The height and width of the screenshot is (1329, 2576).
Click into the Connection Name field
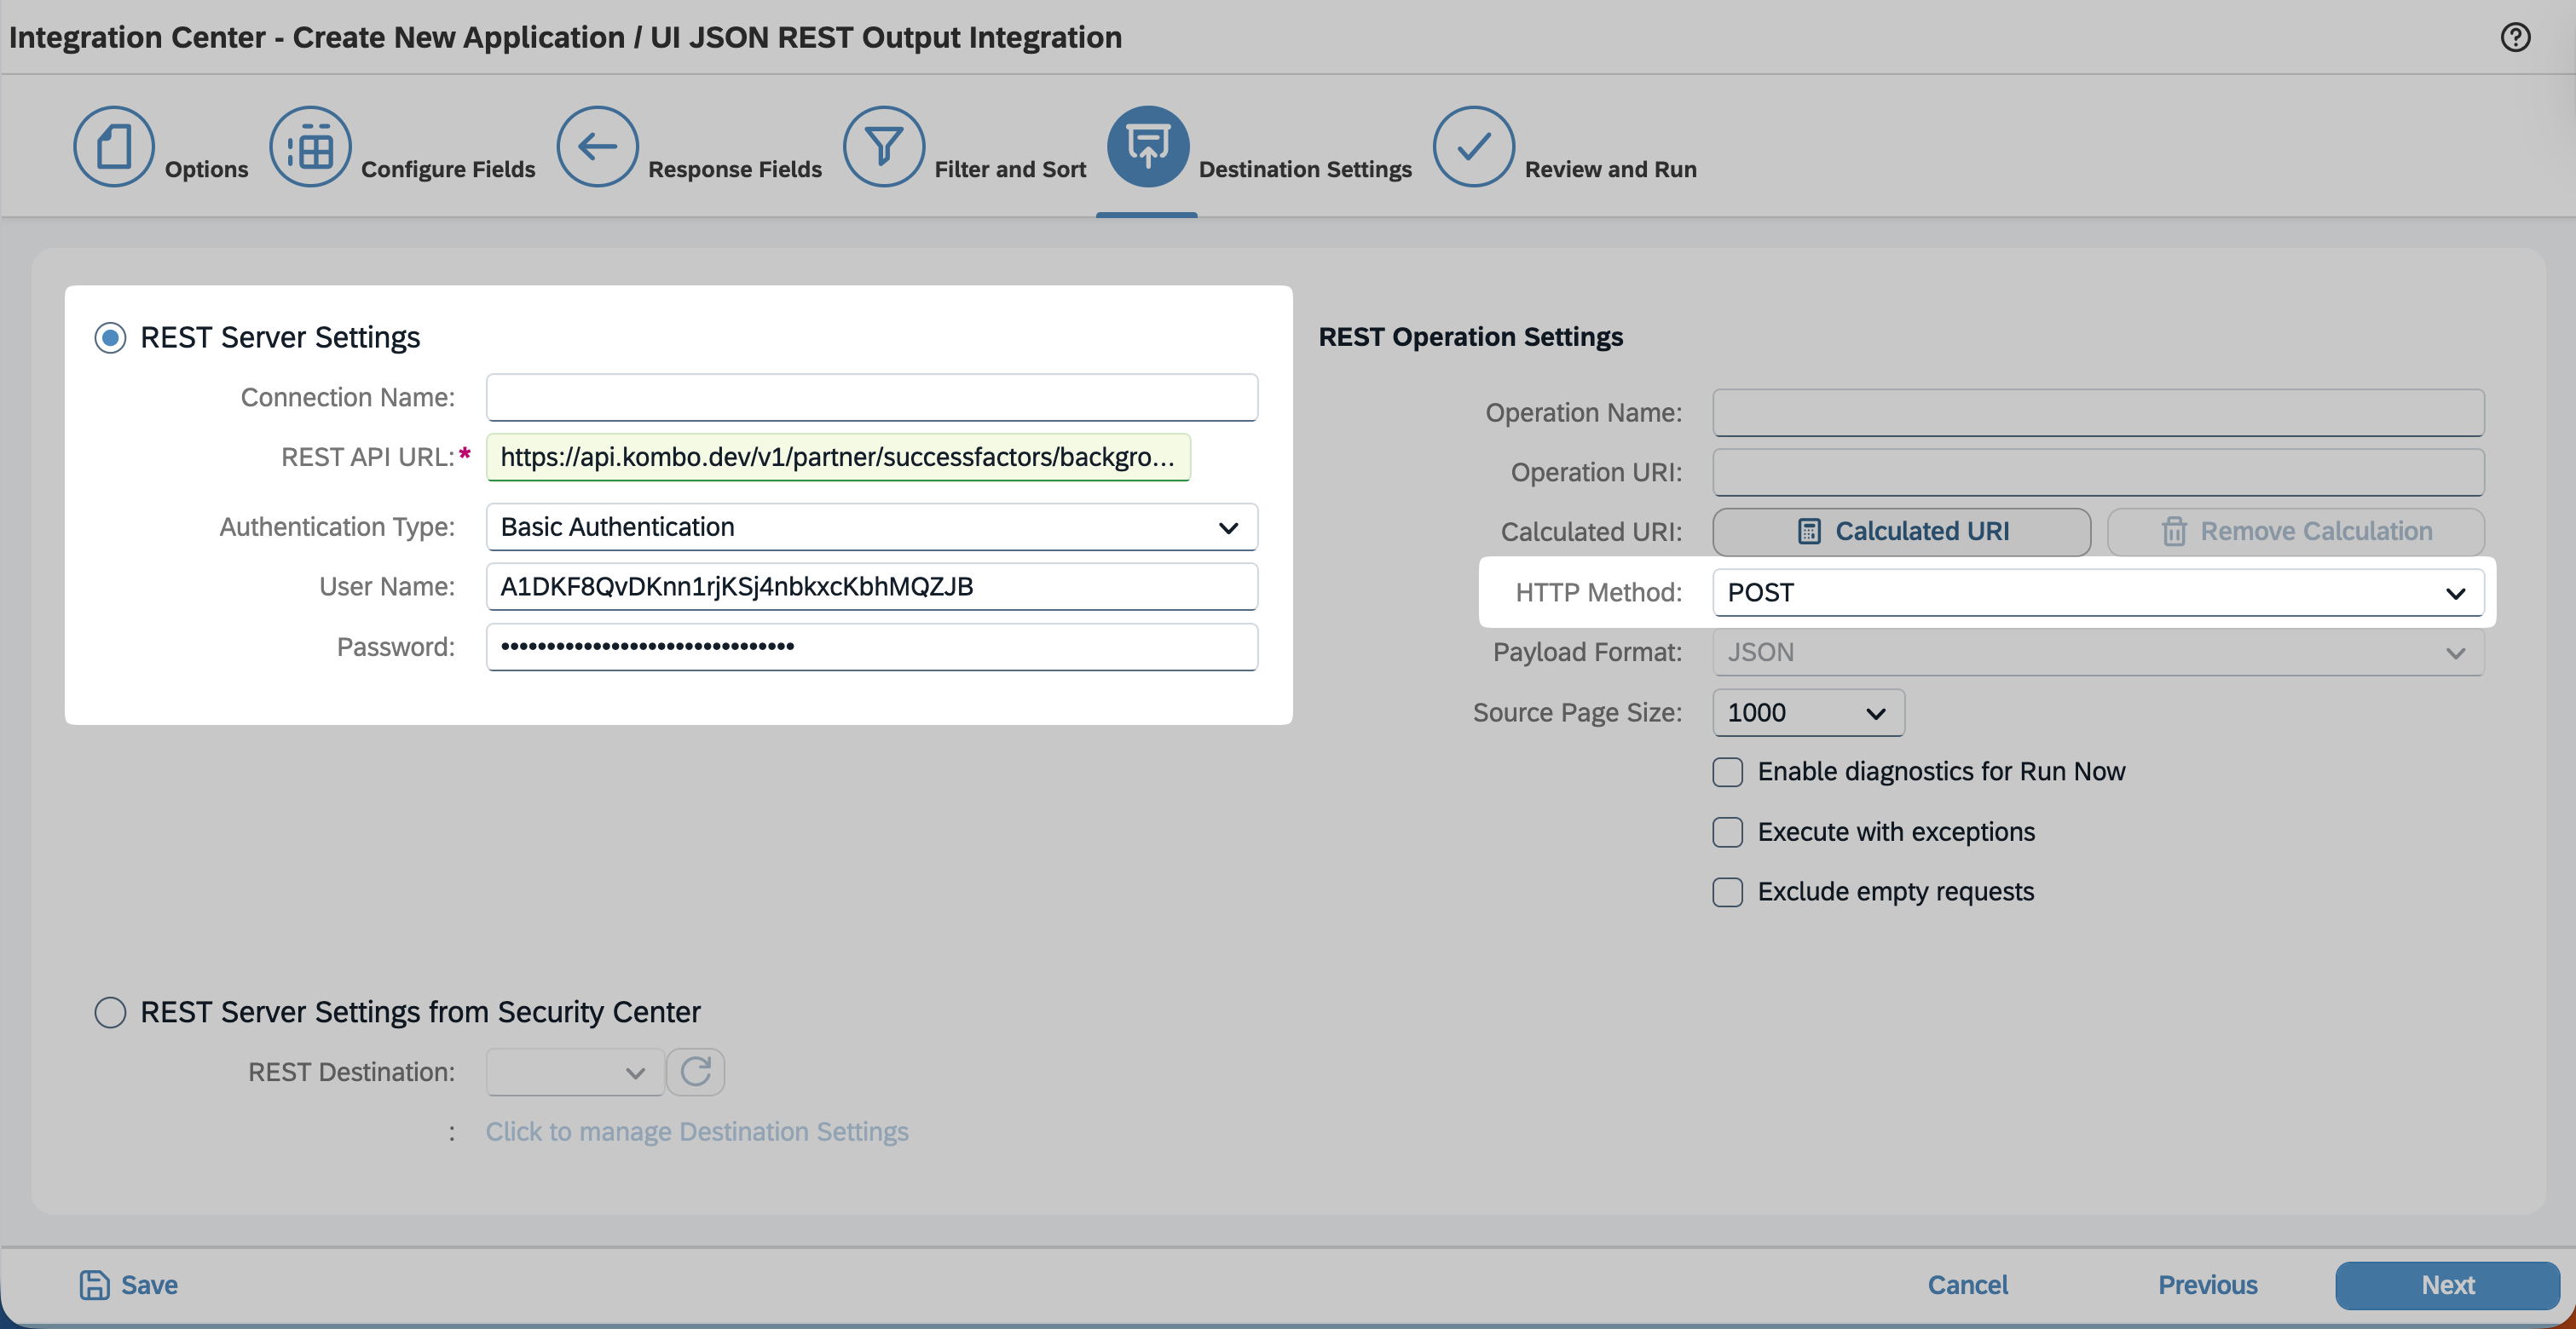pyautogui.click(x=871, y=397)
